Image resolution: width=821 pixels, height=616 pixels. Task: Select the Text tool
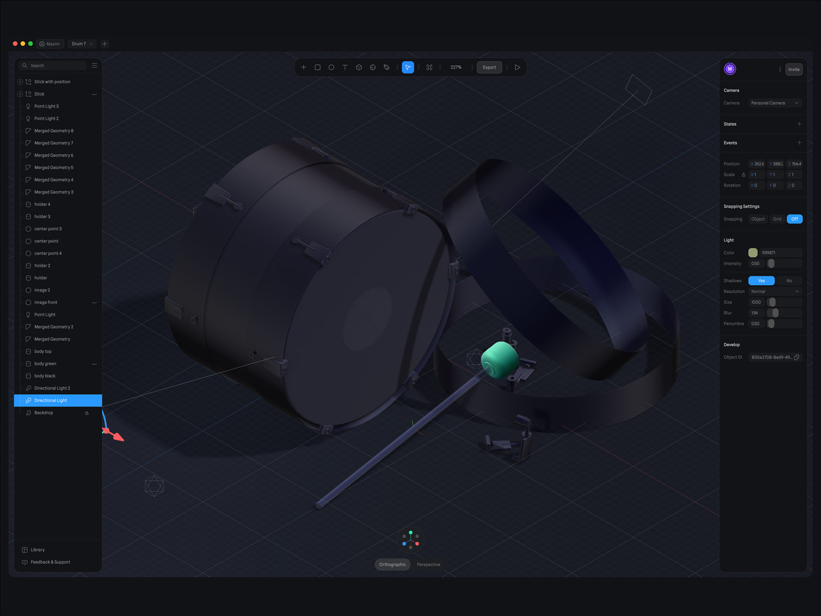pos(345,67)
